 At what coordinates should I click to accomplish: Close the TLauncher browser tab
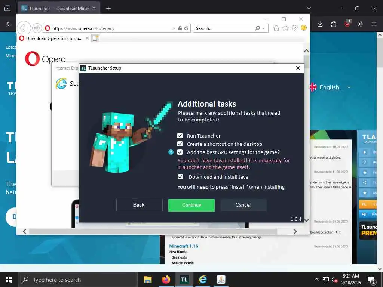[94, 9]
